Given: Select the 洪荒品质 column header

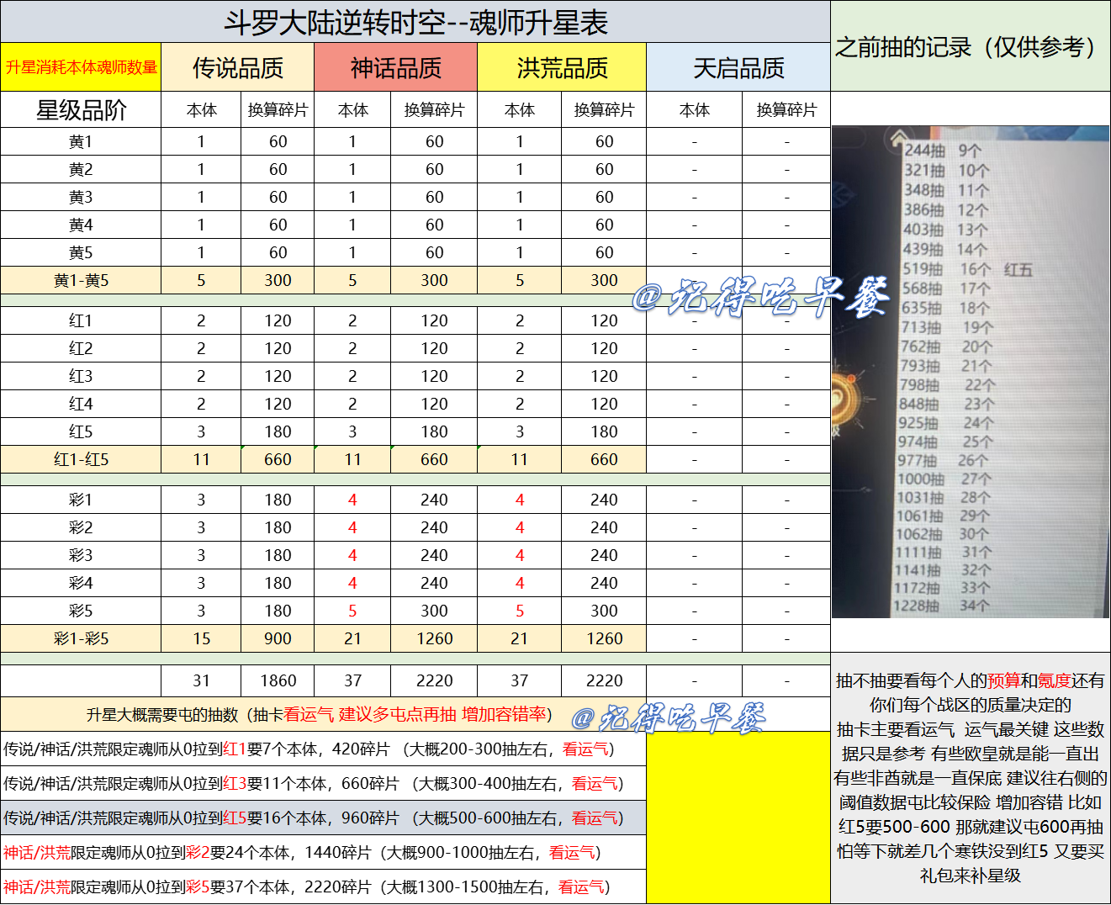Looking at the screenshot, I should [x=562, y=67].
